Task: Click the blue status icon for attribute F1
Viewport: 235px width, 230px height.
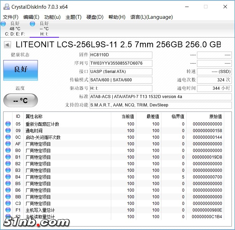Action: (x=8, y=210)
